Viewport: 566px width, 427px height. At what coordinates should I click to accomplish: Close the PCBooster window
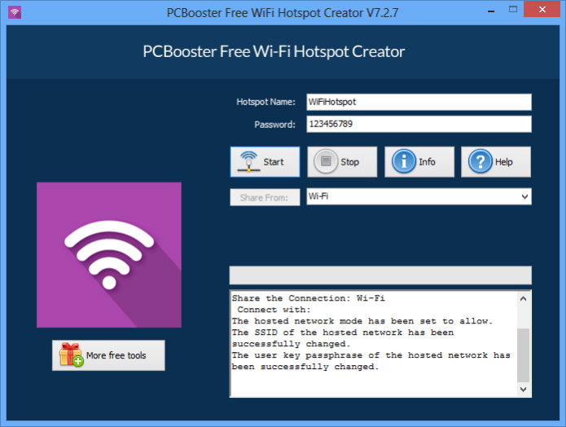(x=542, y=10)
